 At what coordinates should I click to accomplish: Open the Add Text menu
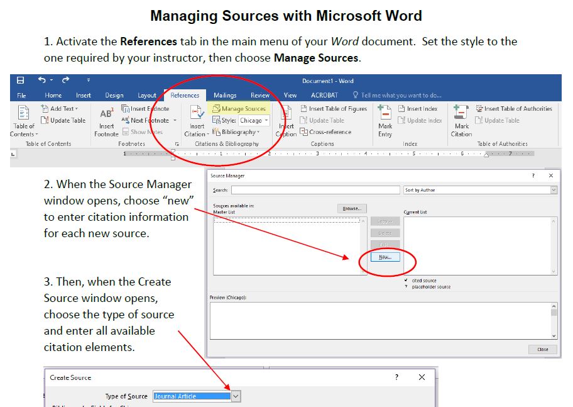(60, 109)
